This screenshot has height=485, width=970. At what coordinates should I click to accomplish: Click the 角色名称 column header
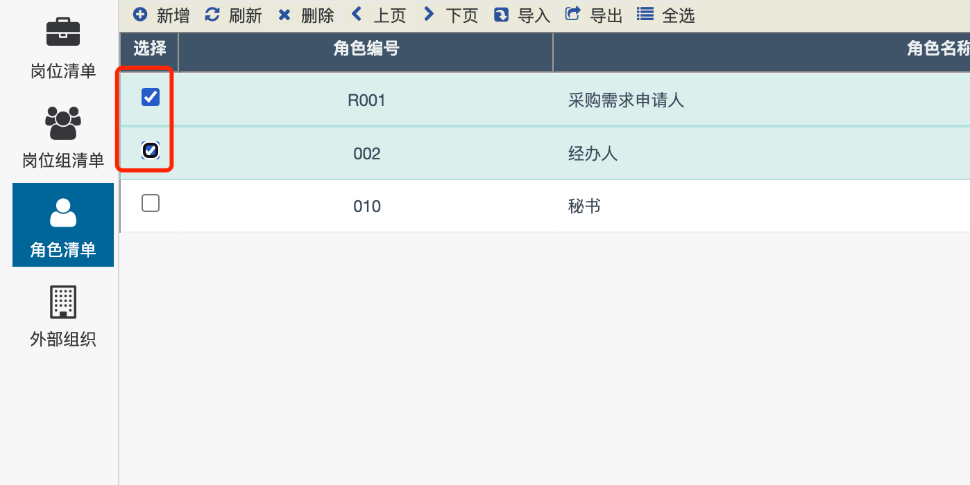[937, 49]
